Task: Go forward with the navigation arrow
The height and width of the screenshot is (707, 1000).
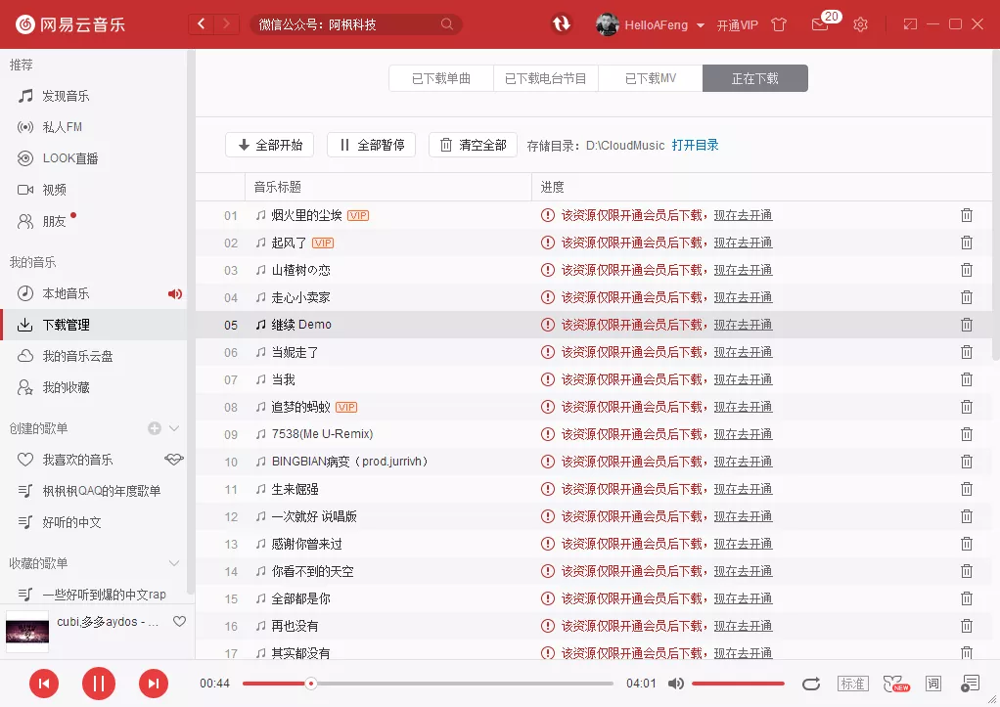Action: pyautogui.click(x=226, y=24)
